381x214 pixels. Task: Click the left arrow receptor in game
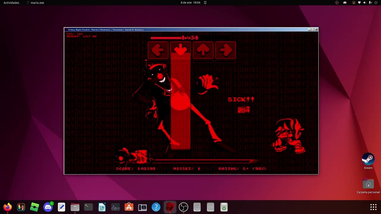(x=158, y=50)
